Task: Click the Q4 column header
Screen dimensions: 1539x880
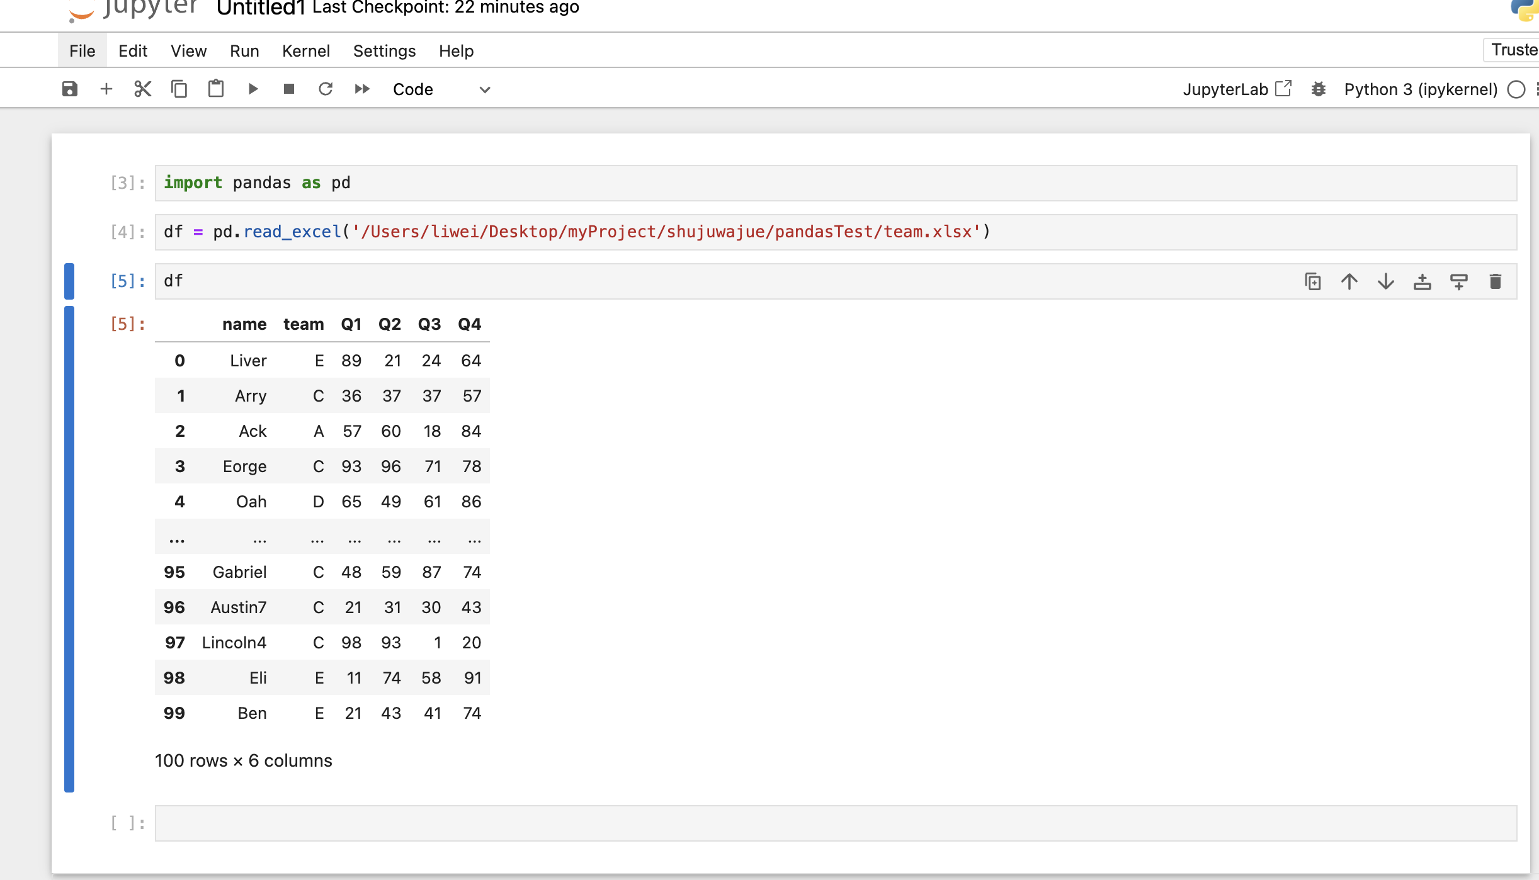Action: coord(470,324)
